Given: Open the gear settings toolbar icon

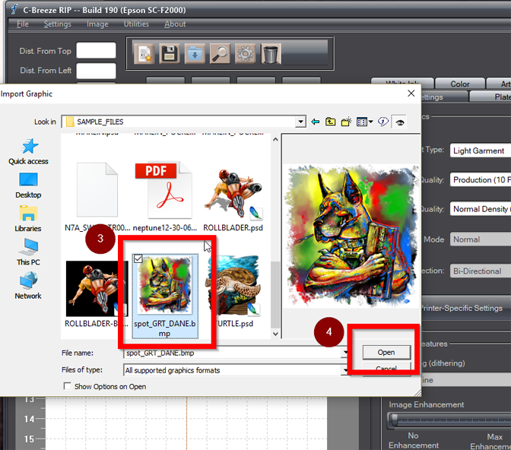Looking at the screenshot, I should coord(246,54).
